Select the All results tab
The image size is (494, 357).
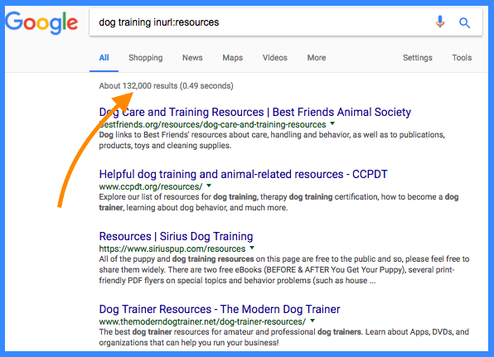tap(104, 58)
